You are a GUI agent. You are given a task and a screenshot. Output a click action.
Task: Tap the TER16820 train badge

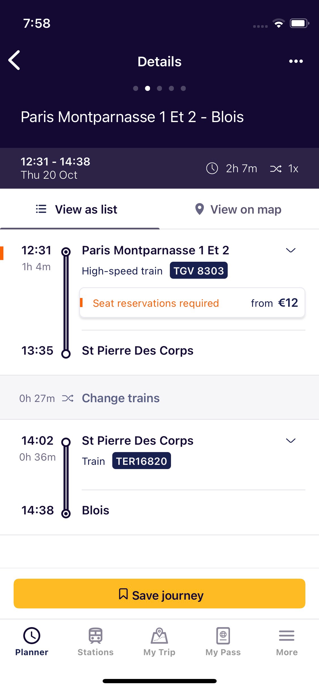point(141,461)
